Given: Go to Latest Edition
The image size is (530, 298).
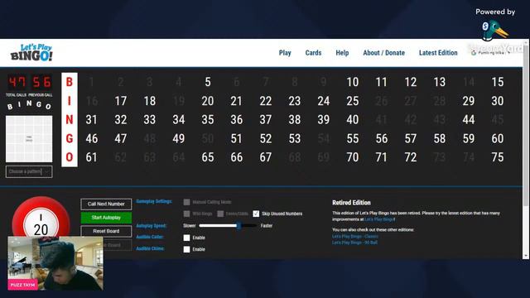Looking at the screenshot, I should pos(438,53).
